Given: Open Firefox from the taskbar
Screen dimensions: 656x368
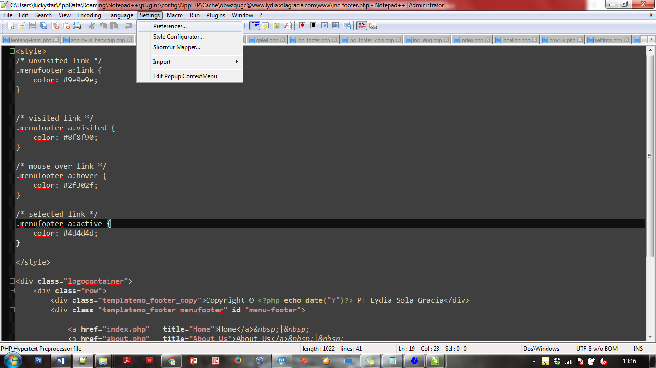Looking at the screenshot, I should click(238, 360).
